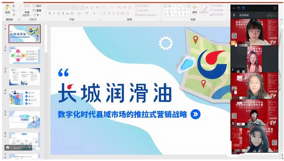Click the microphone icon in the meeting panel
The width and height of the screenshot is (284, 161).
point(234,15)
